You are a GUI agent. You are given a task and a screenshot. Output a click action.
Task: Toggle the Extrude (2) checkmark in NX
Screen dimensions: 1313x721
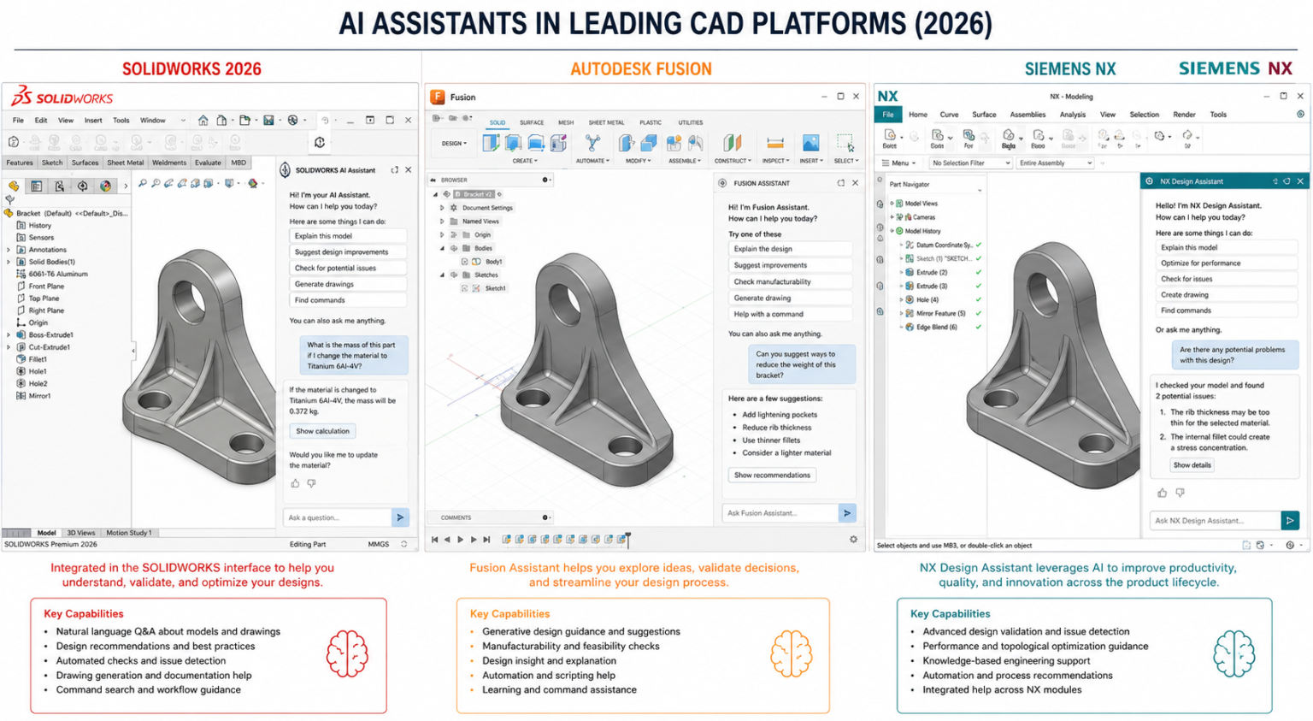[979, 273]
